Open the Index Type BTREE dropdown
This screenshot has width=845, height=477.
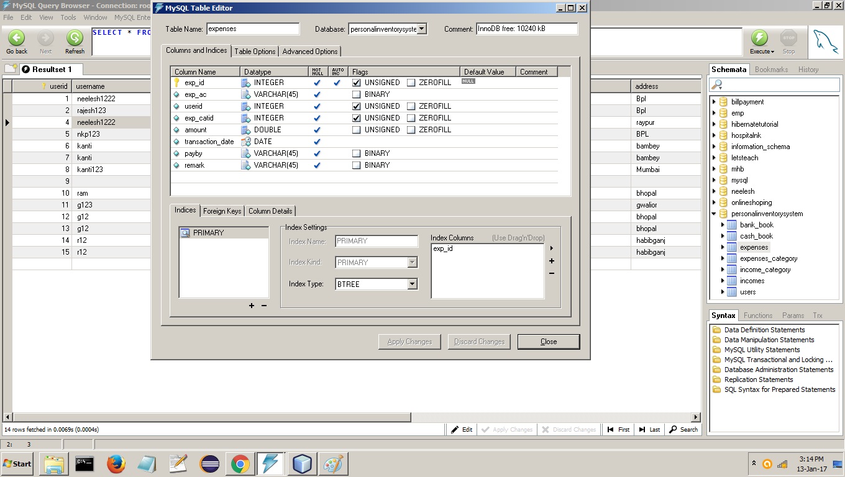pyautogui.click(x=412, y=284)
